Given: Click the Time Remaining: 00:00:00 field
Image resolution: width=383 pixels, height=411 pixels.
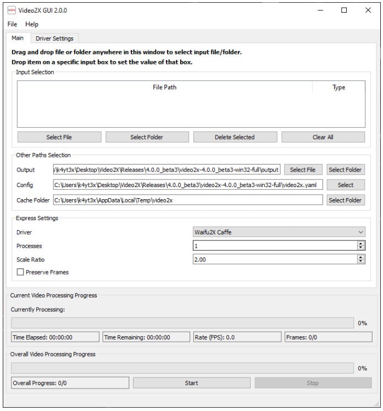Looking at the screenshot, I should click(146, 337).
